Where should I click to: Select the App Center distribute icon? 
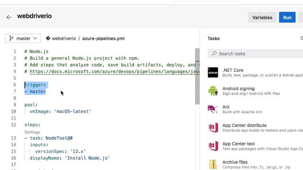click(213, 127)
